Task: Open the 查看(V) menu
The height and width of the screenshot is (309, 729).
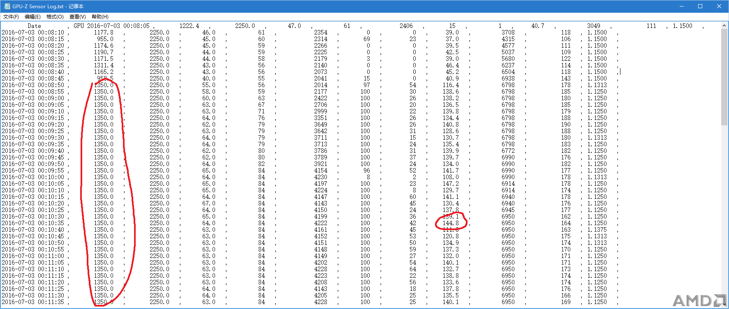Action: [x=78, y=17]
